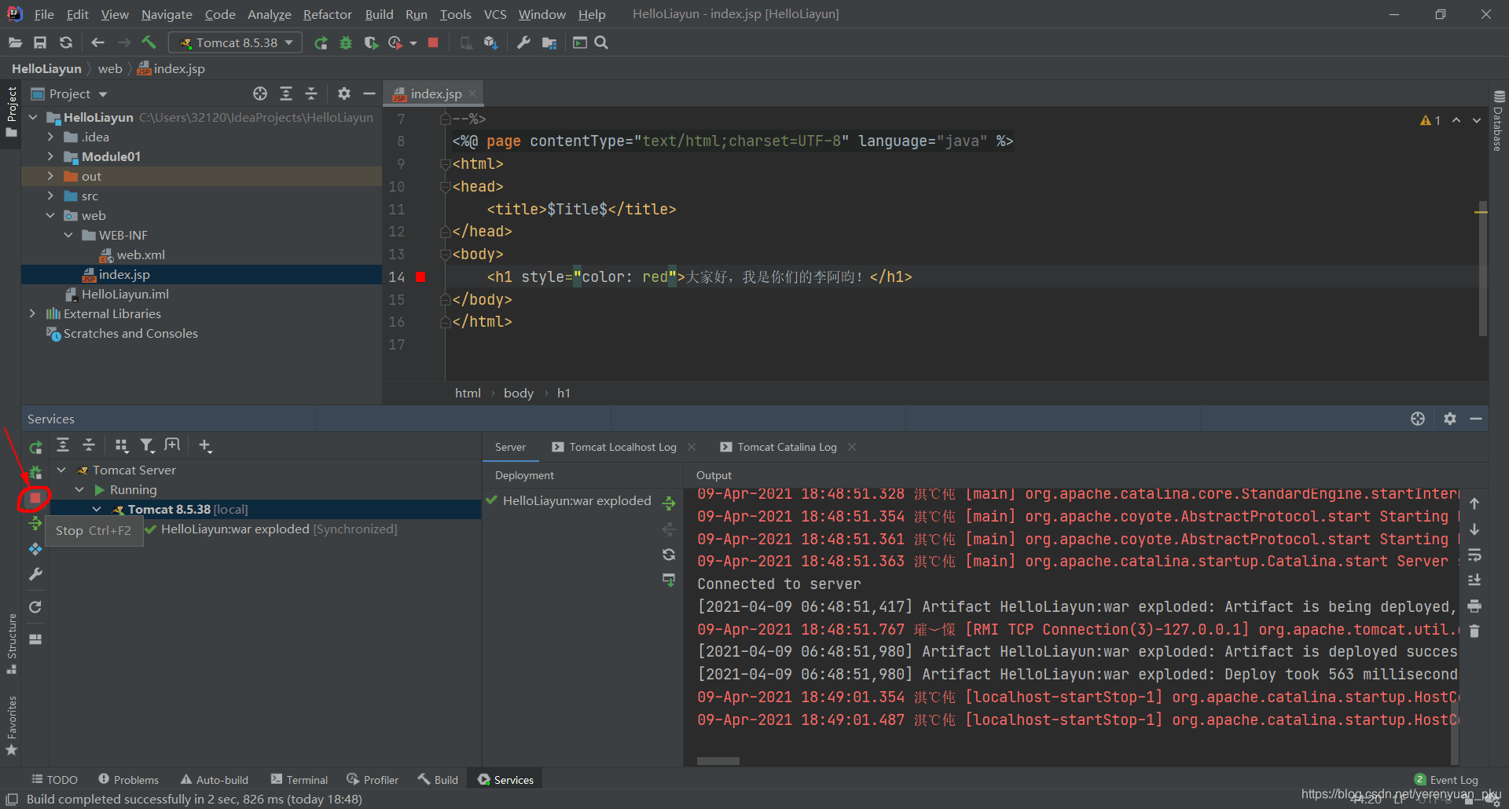This screenshot has width=1509, height=809.
Task: Save all files with the toolbar disk icon
Action: click(40, 42)
